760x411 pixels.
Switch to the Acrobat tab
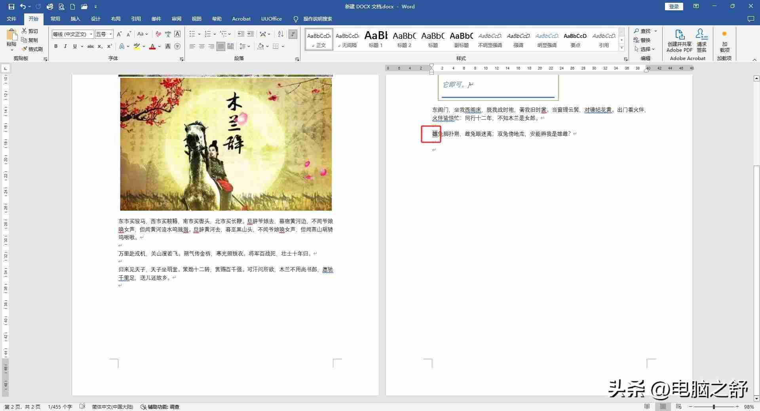coord(241,19)
